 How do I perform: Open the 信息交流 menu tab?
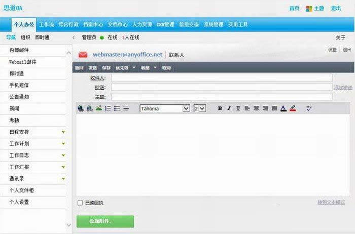189,24
